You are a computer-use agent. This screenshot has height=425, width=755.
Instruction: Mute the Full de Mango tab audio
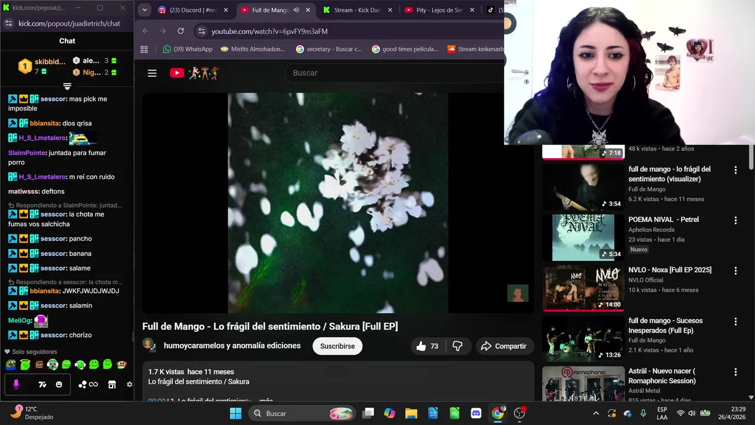tap(296, 10)
